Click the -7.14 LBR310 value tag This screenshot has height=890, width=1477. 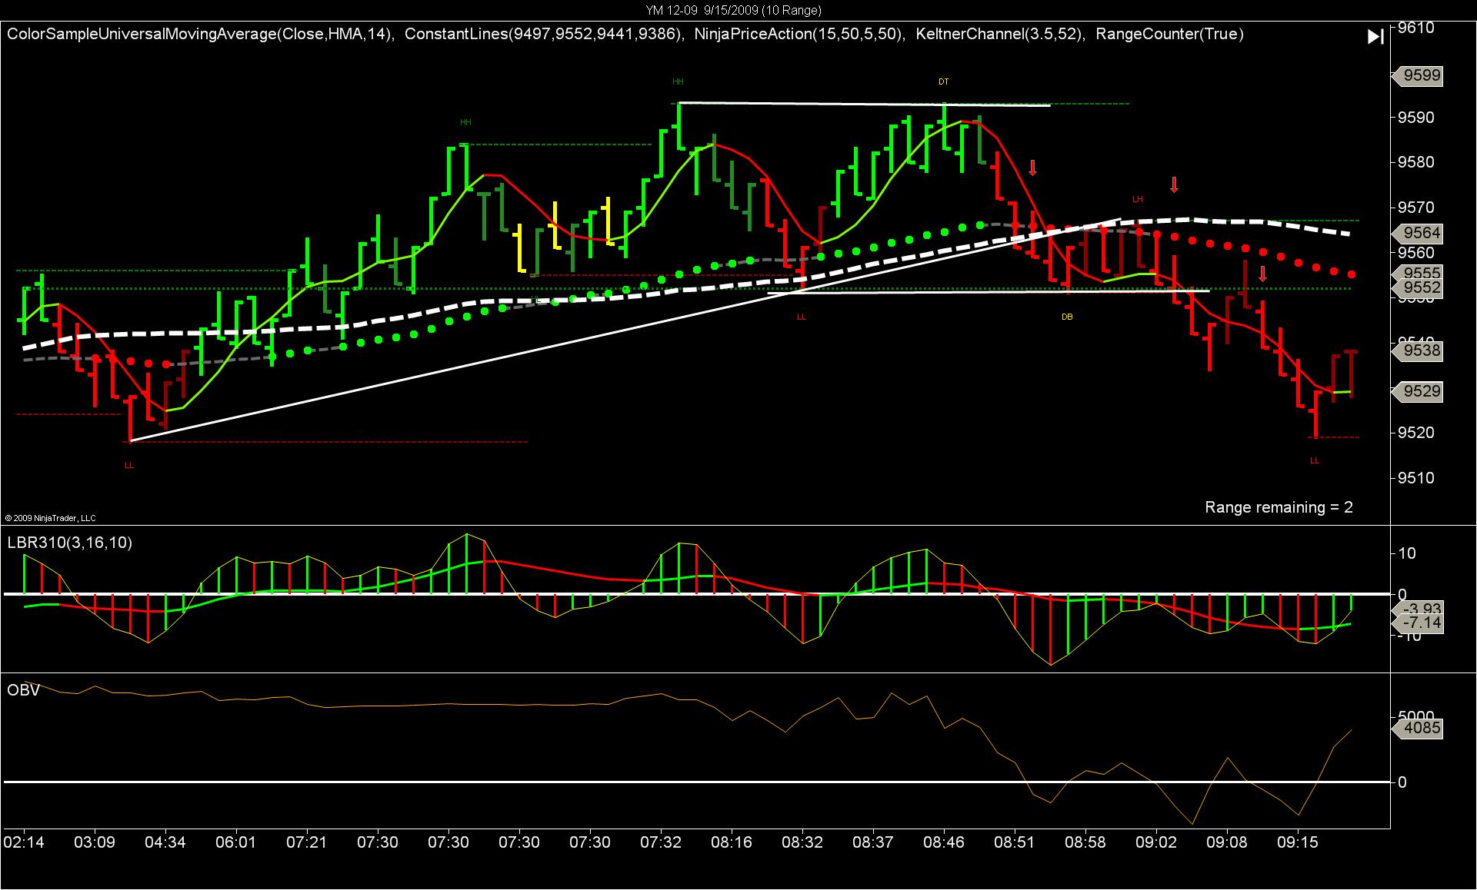pyautogui.click(x=1417, y=623)
